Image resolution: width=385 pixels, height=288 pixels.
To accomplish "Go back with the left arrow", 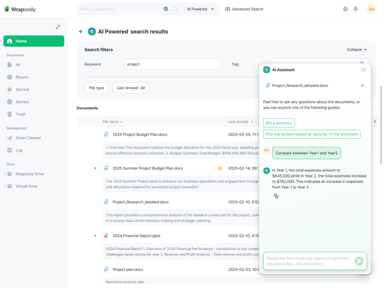I will [81, 31].
